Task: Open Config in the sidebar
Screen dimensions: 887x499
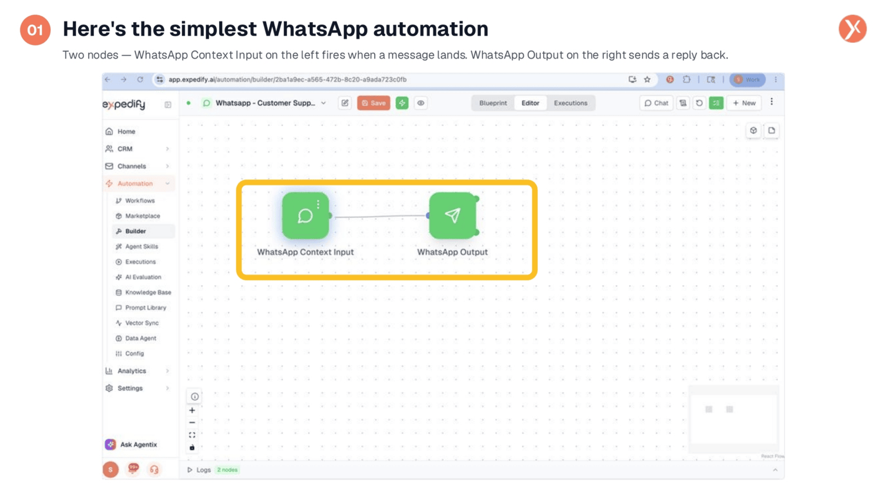Action: 134,353
